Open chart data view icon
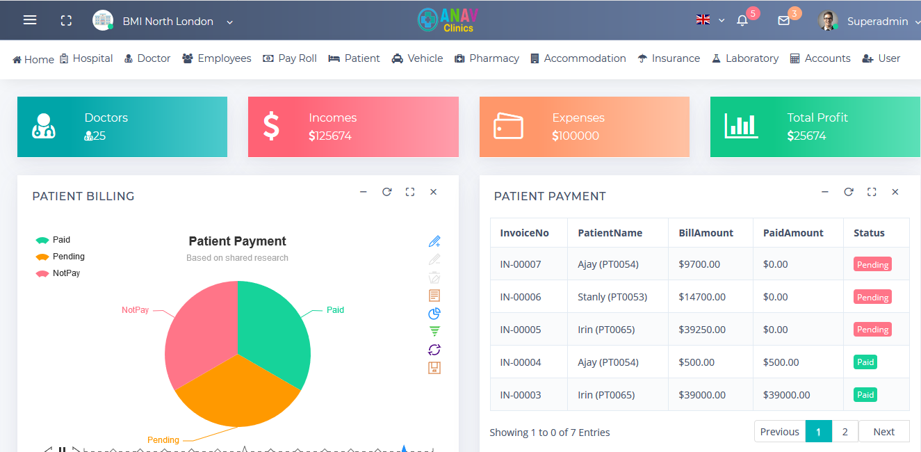Image resolution: width=921 pixels, height=452 pixels. click(x=434, y=296)
